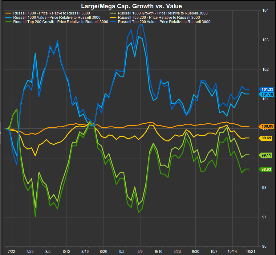276x255 pixels.
Task: Click the 9/30 date label
Action: point(196,252)
